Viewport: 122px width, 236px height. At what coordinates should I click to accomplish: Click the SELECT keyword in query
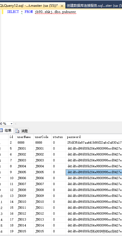[13, 12]
